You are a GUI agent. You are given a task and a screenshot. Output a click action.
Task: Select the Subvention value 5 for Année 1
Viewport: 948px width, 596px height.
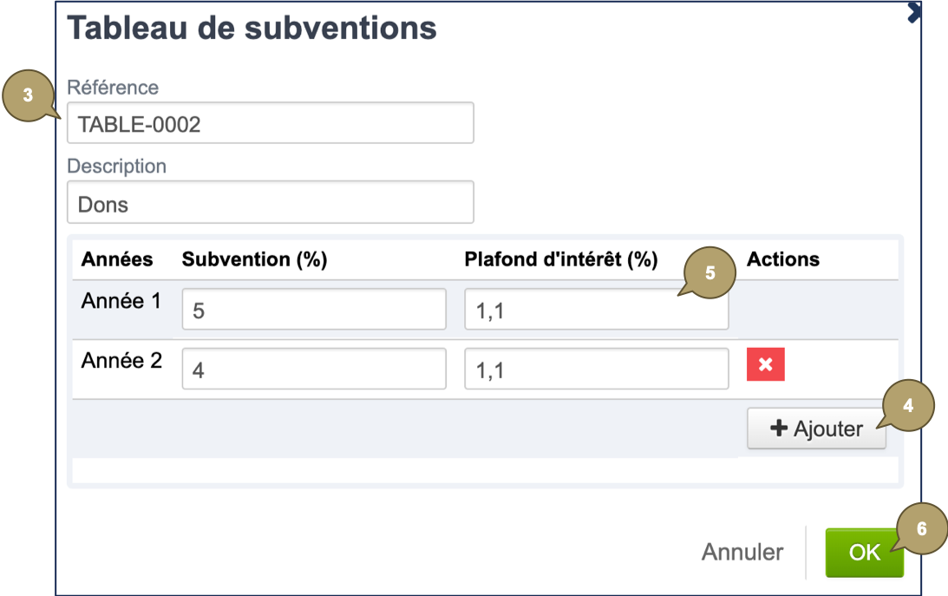tap(313, 308)
